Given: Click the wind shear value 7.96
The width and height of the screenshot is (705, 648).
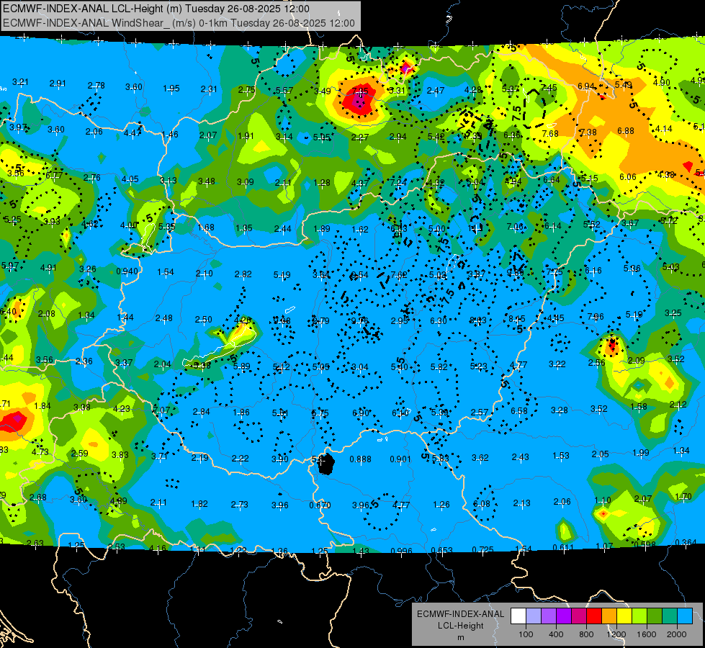Looking at the screenshot, I should pos(596,317).
